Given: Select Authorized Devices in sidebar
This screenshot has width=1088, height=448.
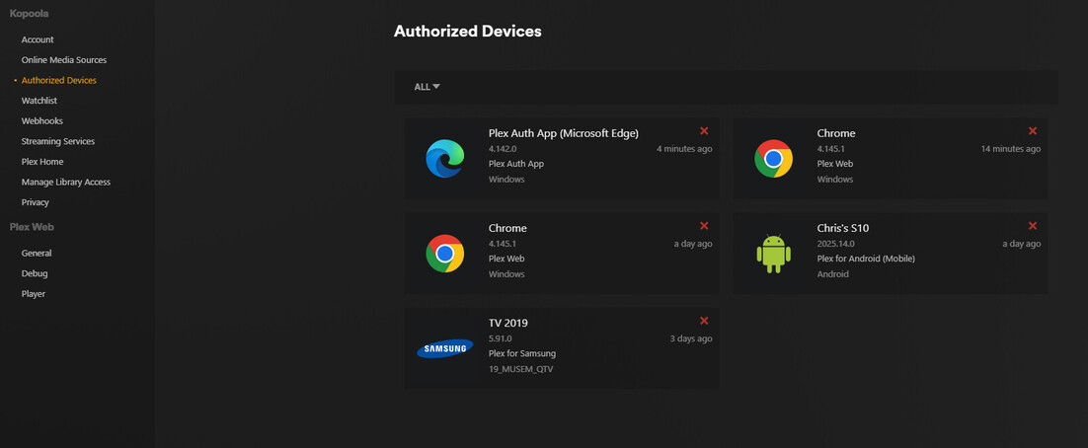Looking at the screenshot, I should click(x=59, y=81).
